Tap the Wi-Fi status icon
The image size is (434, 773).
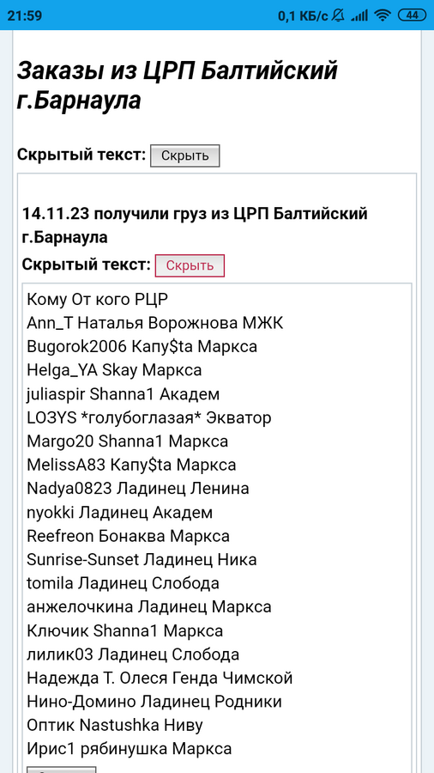point(383,15)
